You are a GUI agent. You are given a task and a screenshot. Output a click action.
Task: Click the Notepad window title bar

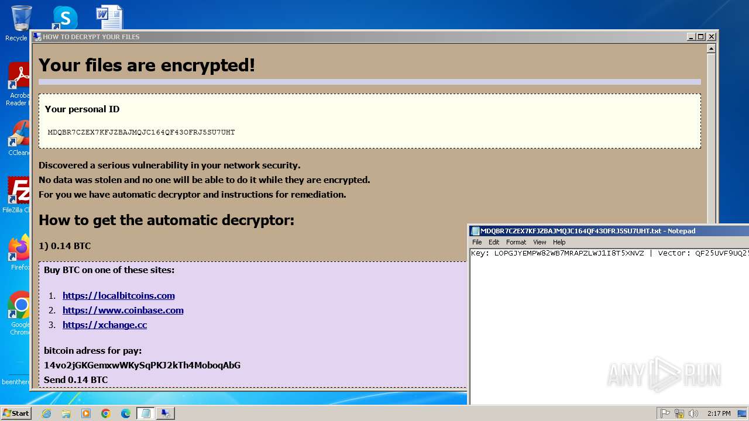[x=609, y=231]
